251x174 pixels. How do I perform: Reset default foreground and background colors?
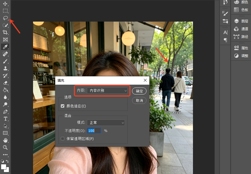coord(2,161)
